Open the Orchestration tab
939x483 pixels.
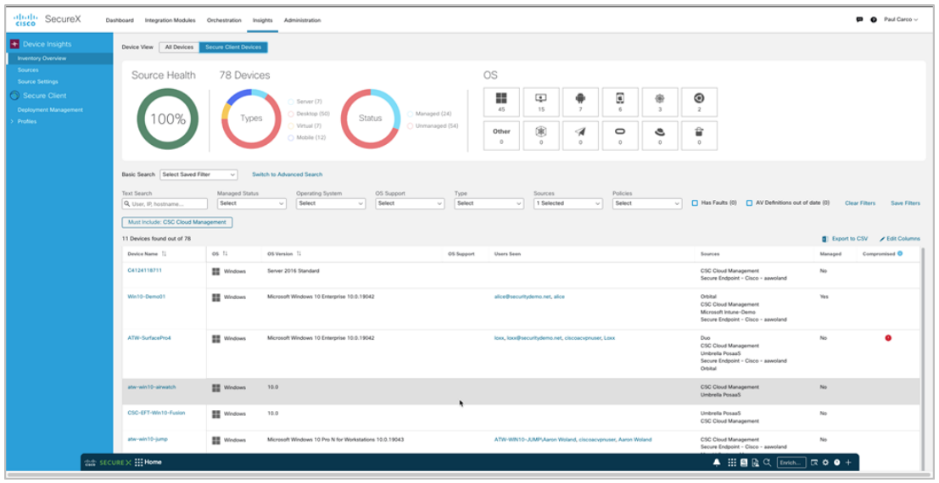224,20
